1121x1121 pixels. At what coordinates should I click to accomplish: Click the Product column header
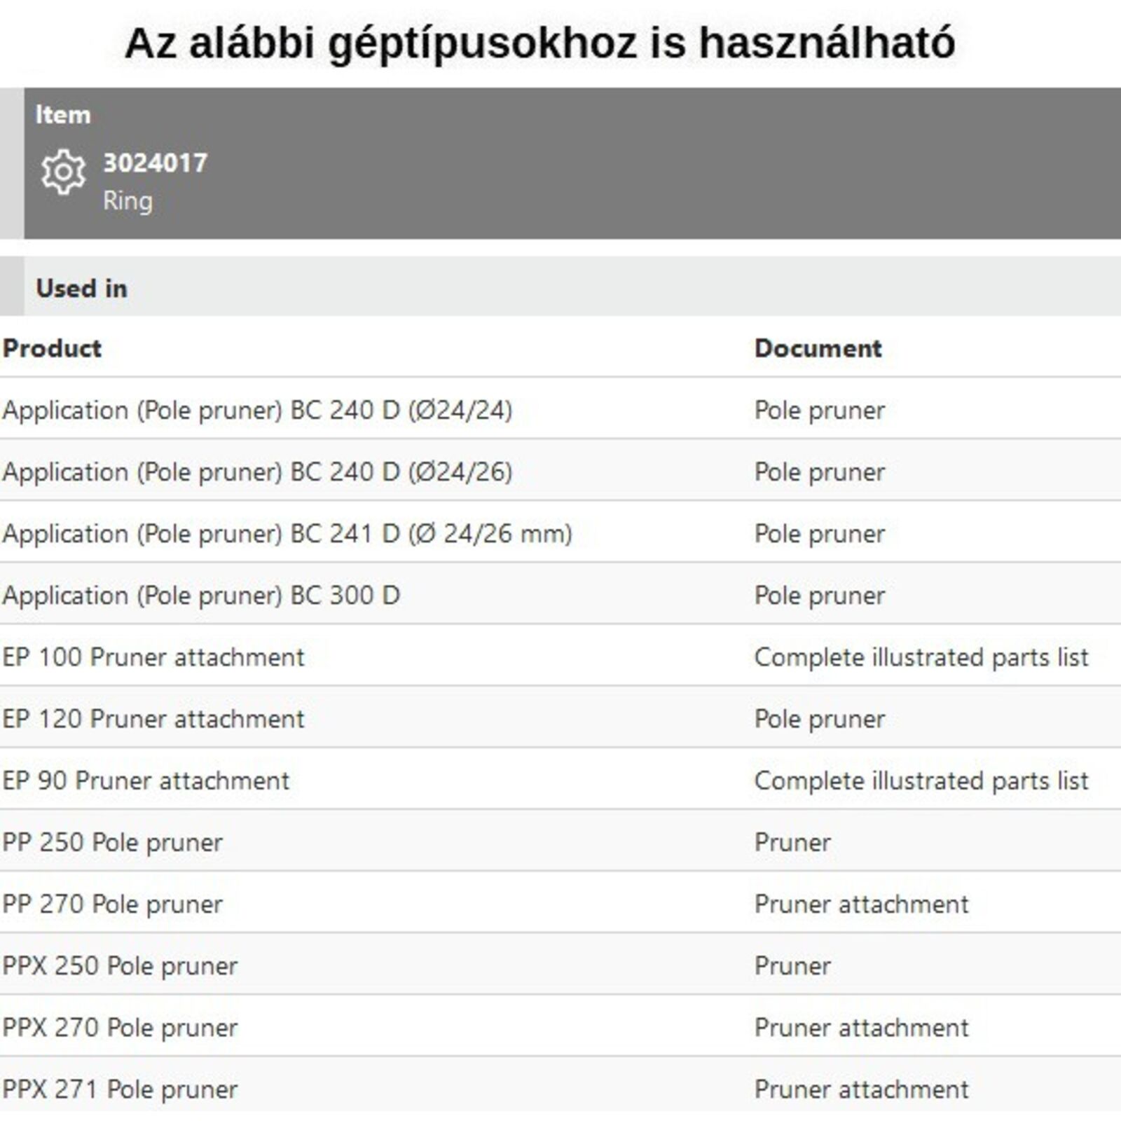click(x=52, y=348)
